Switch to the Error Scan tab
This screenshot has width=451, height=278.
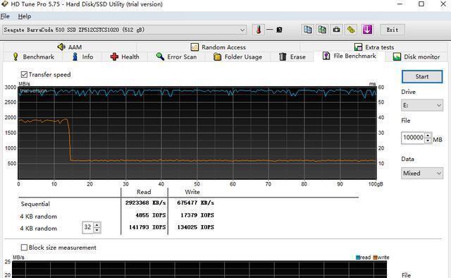pos(176,56)
